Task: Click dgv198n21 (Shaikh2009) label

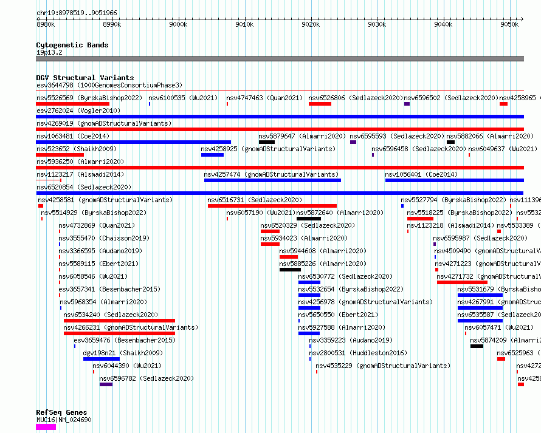Action: click(123, 353)
